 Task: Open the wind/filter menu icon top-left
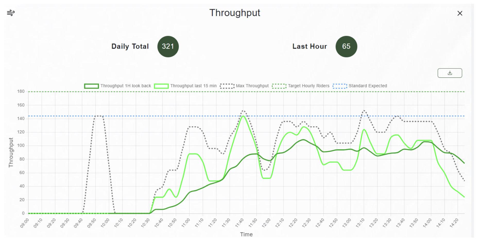pos(11,13)
